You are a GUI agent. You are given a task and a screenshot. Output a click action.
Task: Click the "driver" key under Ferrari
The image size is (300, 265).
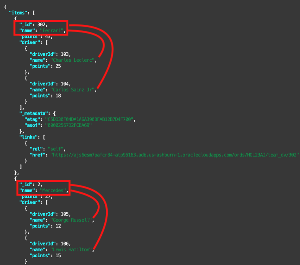click(x=30, y=43)
